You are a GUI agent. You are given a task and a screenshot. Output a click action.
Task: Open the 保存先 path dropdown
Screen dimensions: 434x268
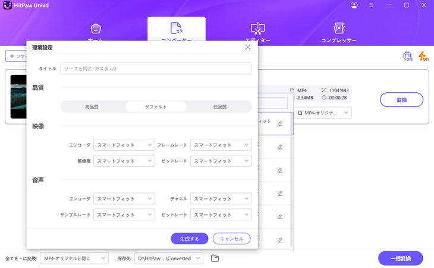[169, 258]
